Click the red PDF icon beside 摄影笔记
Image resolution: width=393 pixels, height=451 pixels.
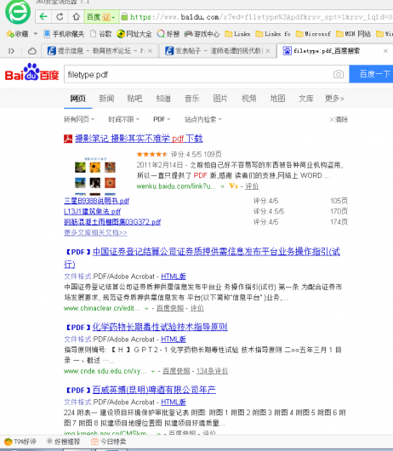[x=68, y=139]
